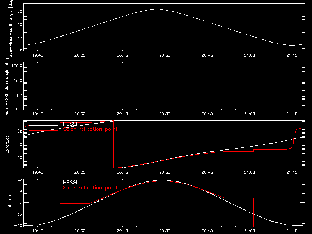Click the 19:45 label under Earth angle plot
Image resolution: width=312 pixels, height=234 pixels.
coord(37,55)
